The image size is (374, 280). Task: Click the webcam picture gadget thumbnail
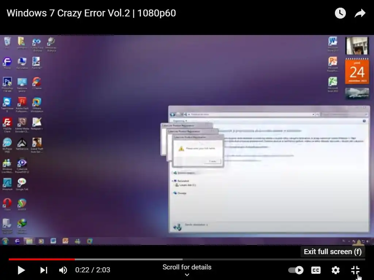tap(357, 46)
